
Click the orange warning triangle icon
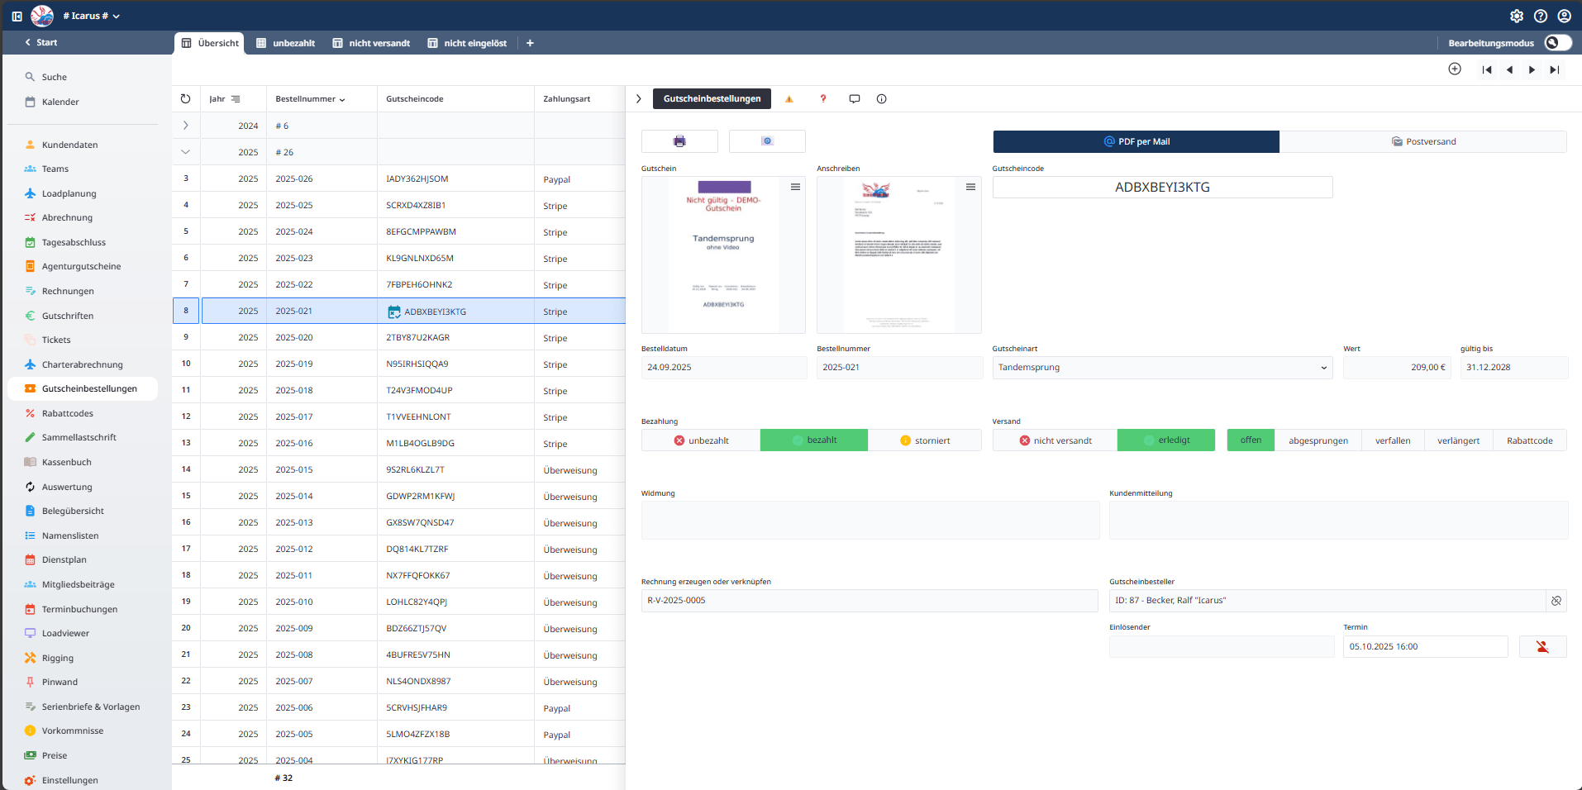coord(789,99)
